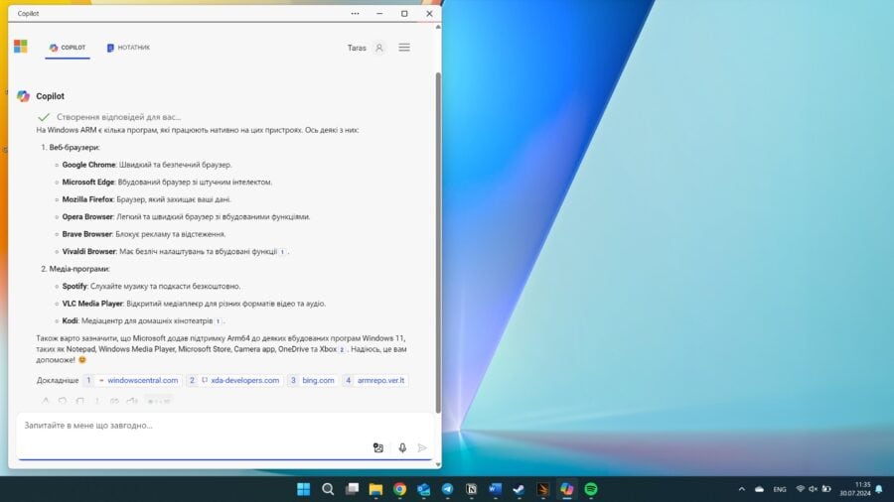Switch input language via ENG indicator

[780, 489]
